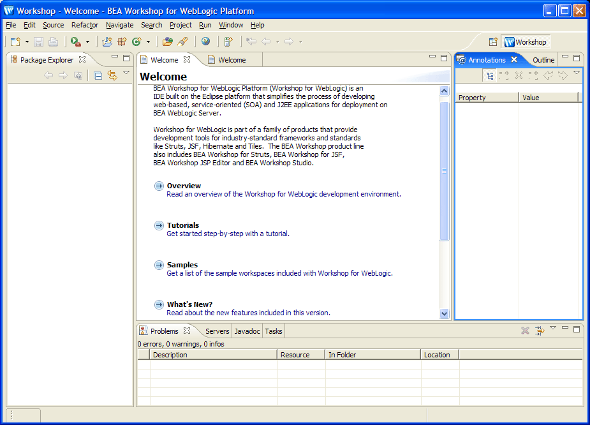Click the main toolbar Back arrow

pyautogui.click(x=266, y=41)
